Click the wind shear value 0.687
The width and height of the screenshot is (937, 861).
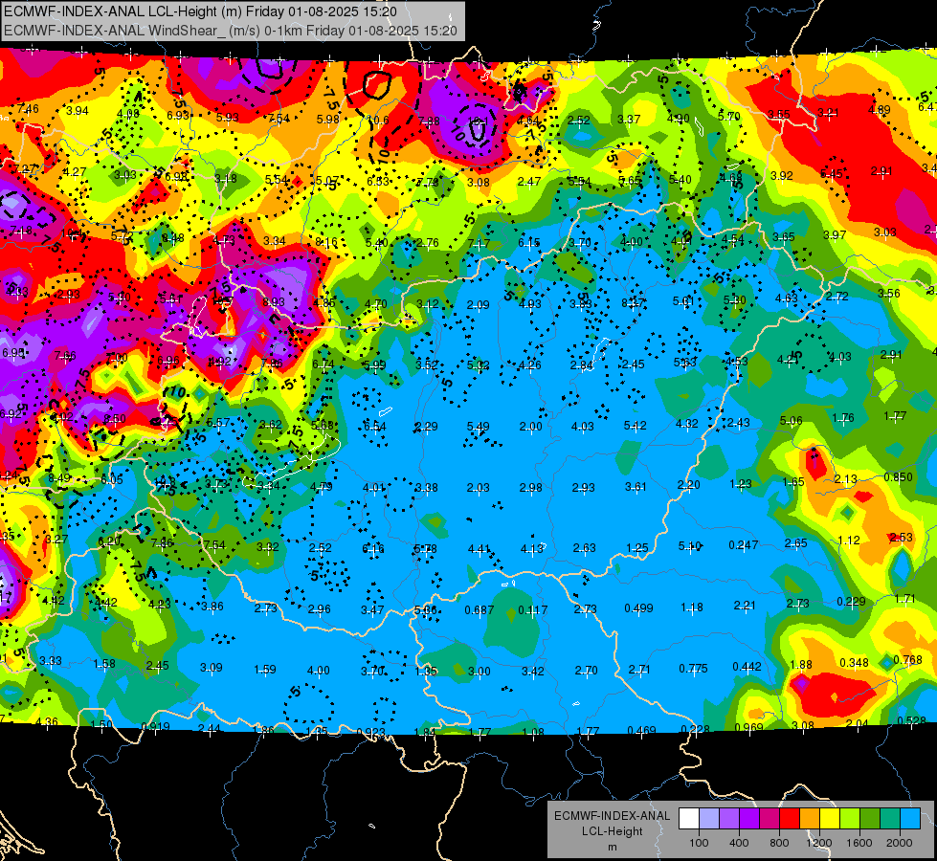480,610
